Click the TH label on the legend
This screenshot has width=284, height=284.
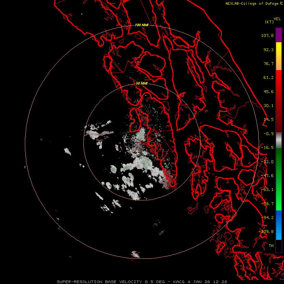point(271,246)
